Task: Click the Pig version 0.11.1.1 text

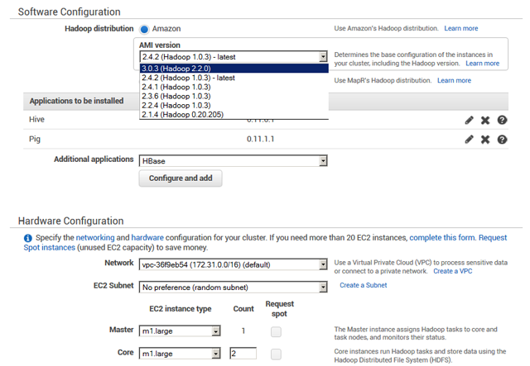Action: pos(260,139)
